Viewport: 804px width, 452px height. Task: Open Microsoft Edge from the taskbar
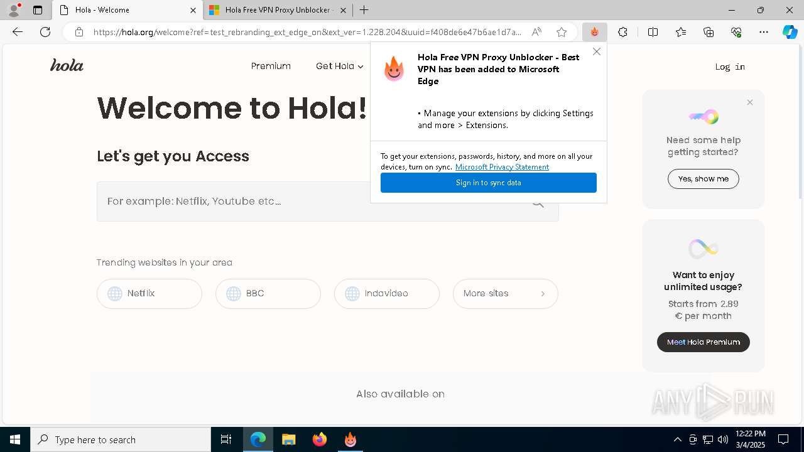point(258,439)
